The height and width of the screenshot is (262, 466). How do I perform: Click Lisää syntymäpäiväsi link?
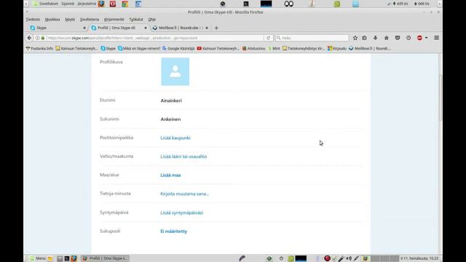point(182,213)
